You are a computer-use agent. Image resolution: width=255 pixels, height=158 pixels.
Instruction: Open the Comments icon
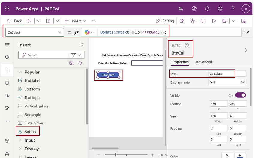click(203, 21)
